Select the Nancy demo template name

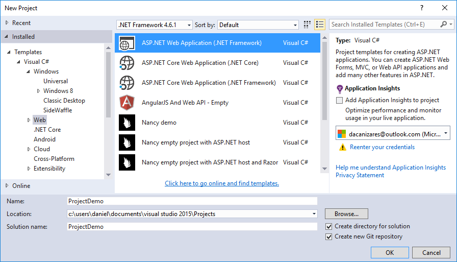pos(159,123)
